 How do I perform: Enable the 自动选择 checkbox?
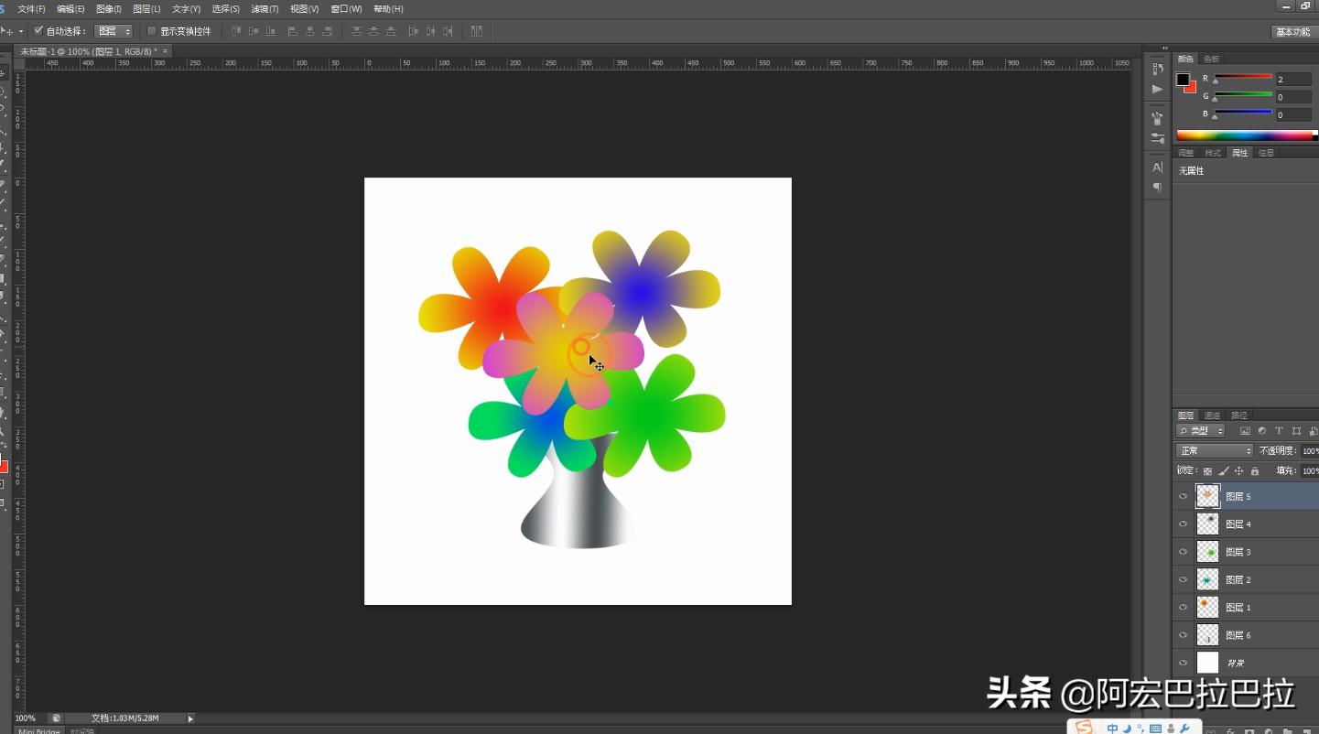(x=38, y=30)
